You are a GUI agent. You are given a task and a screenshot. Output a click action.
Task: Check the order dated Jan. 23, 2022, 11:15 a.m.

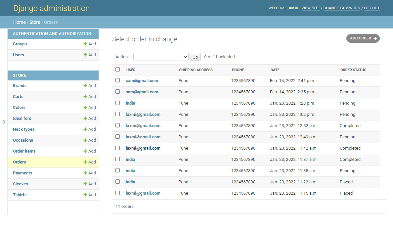(x=117, y=193)
